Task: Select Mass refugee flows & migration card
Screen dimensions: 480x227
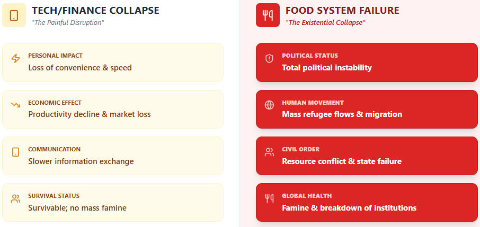Action: [x=367, y=109]
